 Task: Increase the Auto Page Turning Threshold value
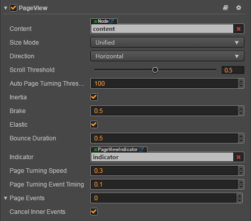point(241,81)
